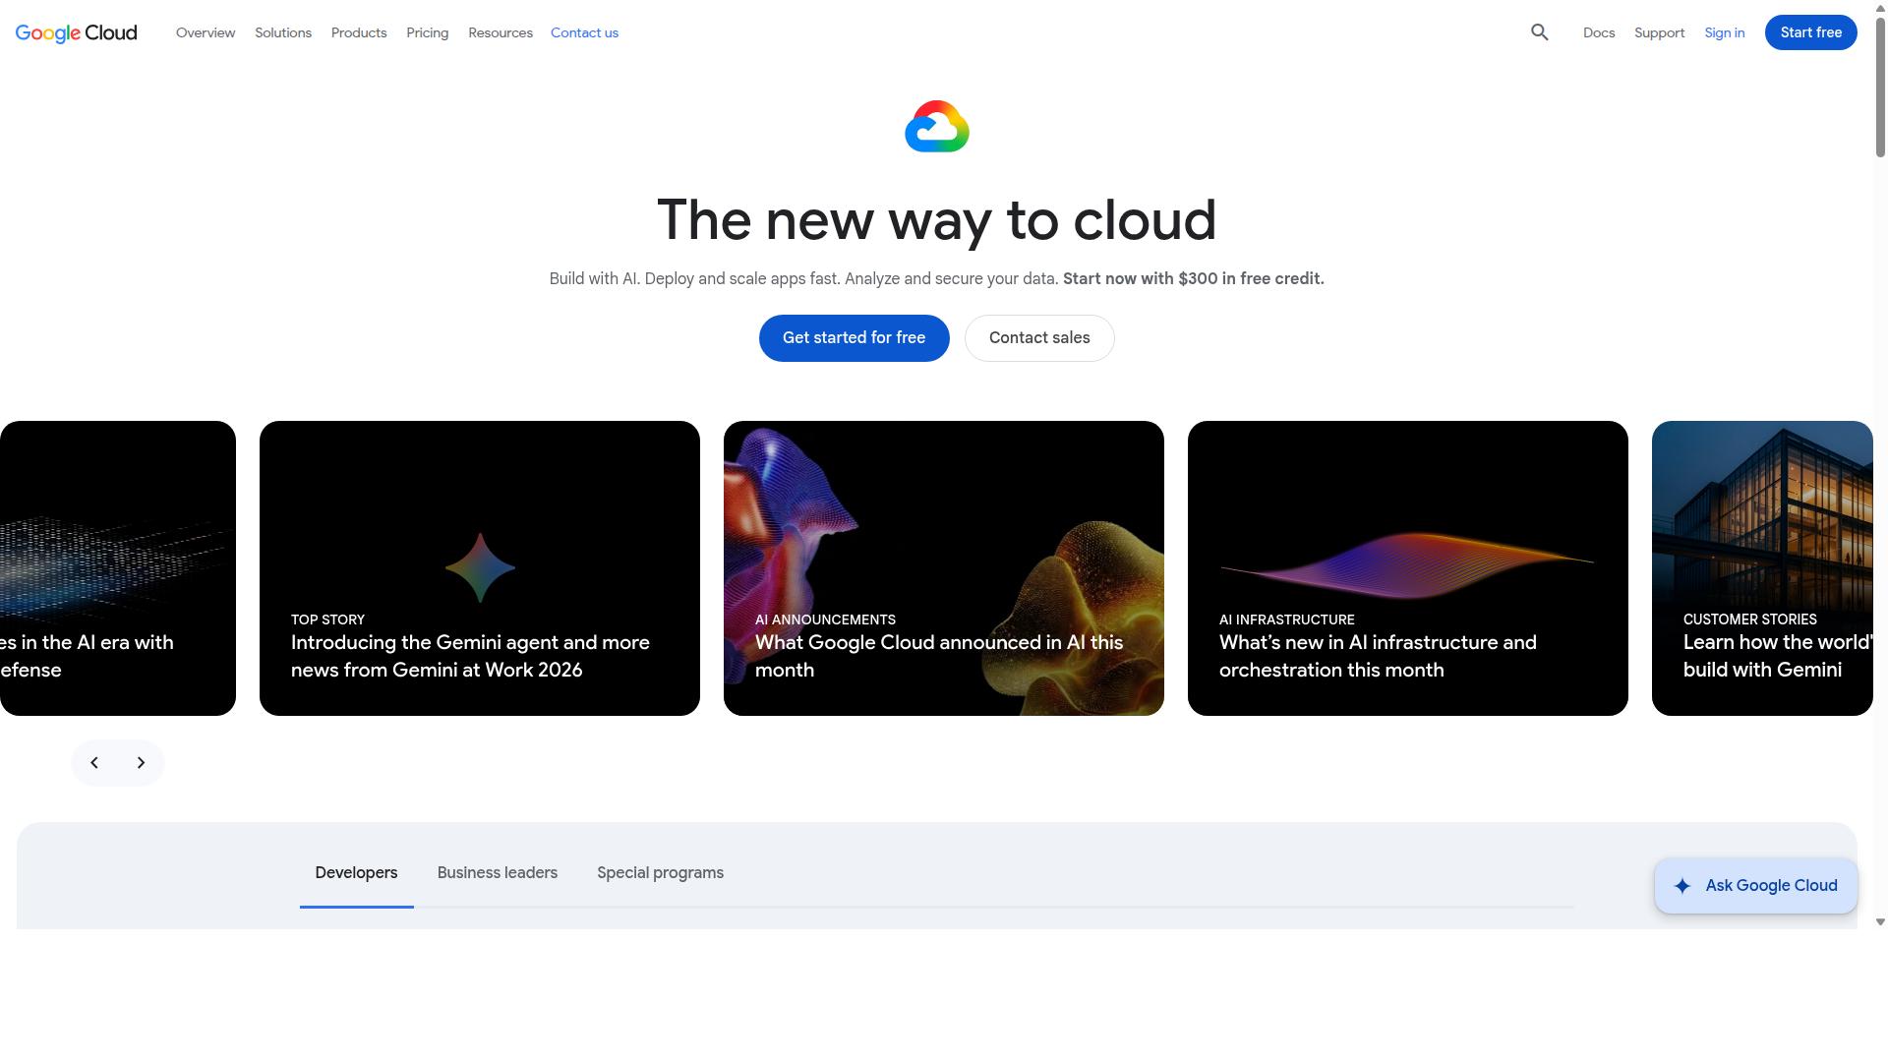Click the Gemini star on Top Story card
Image resolution: width=1888 pixels, height=1062 pixels.
[x=480, y=567]
